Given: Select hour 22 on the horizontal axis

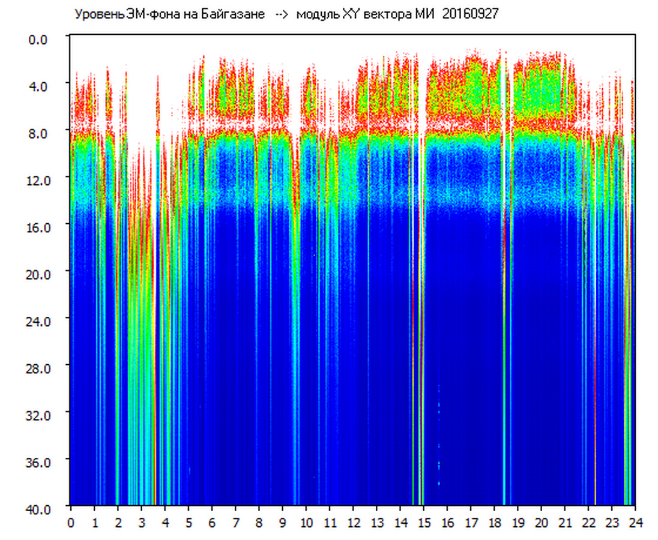Looking at the screenshot, I should point(588,523).
